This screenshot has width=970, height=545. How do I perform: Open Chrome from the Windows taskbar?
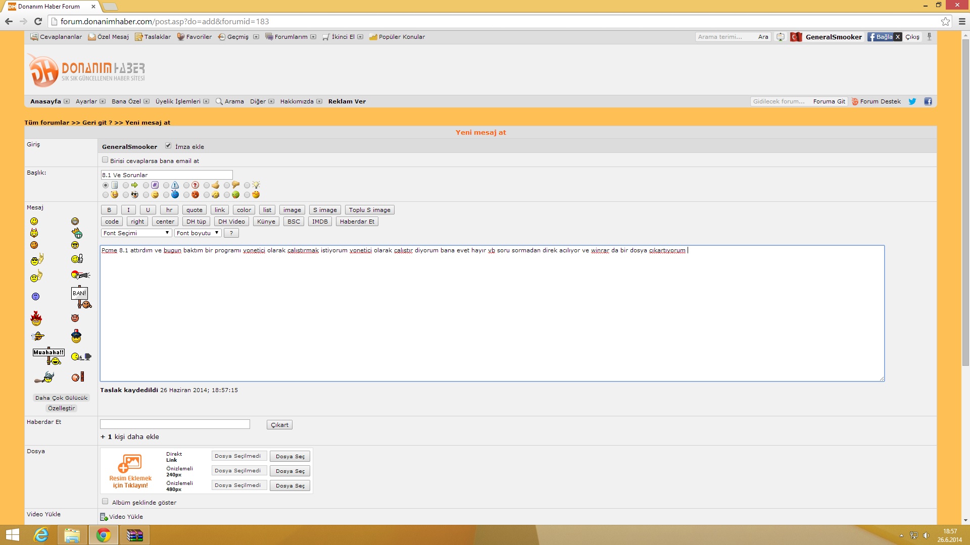coord(104,535)
